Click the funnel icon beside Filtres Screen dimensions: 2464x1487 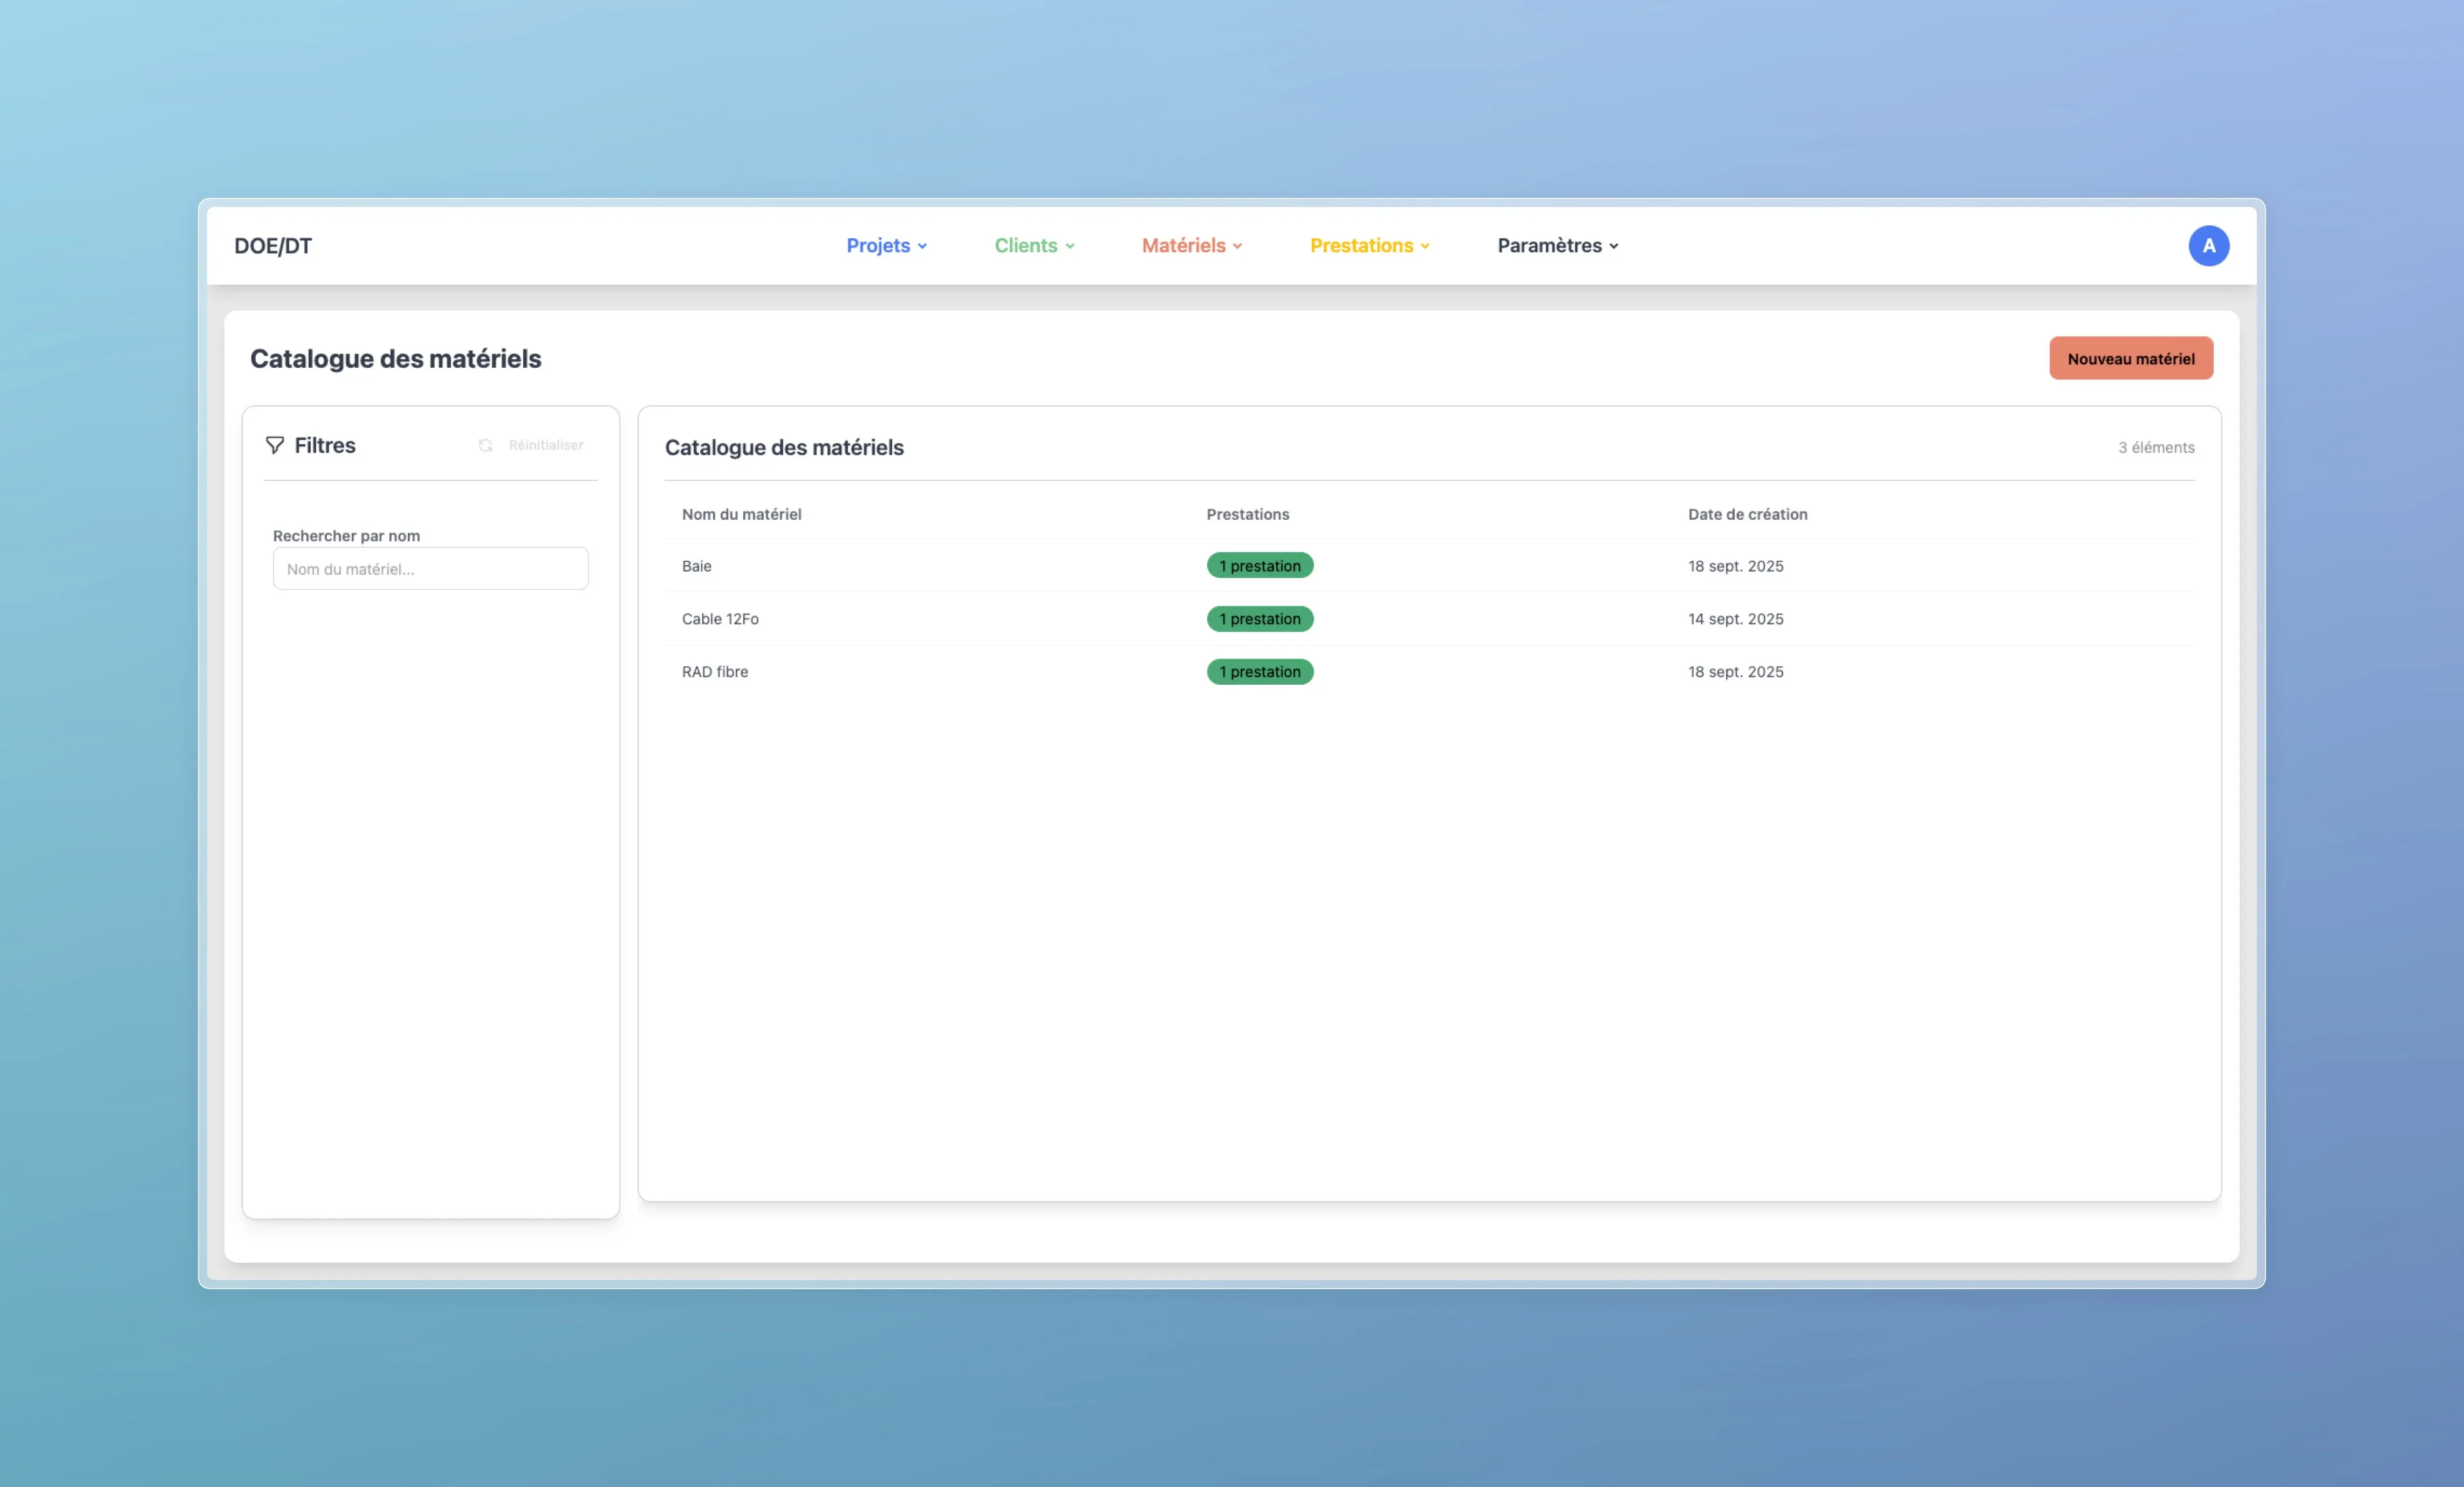(274, 445)
